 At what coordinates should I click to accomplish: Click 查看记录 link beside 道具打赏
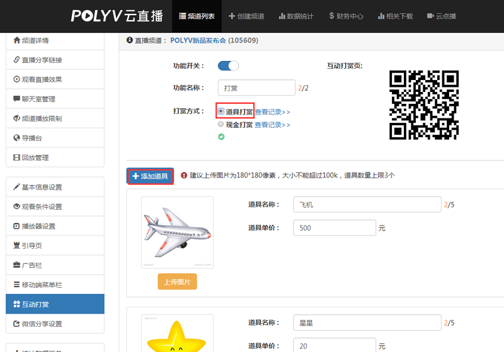pyautogui.click(x=272, y=111)
